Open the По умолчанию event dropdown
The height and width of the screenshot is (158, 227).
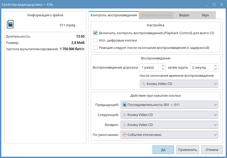pos(169,135)
